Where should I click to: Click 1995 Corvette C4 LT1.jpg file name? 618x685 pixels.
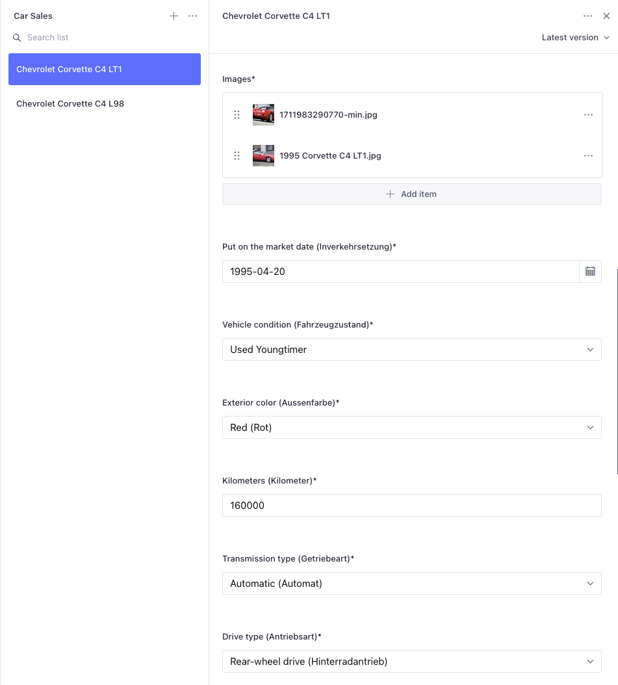pos(330,155)
